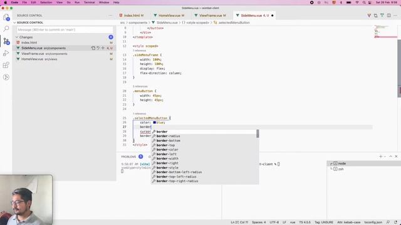The height and width of the screenshot is (225, 401).
Task: Click notifications bell in status bar
Action: click(x=395, y=222)
